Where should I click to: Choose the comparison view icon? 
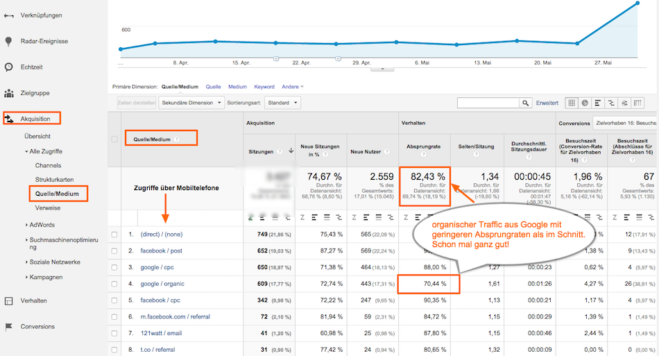click(x=611, y=103)
